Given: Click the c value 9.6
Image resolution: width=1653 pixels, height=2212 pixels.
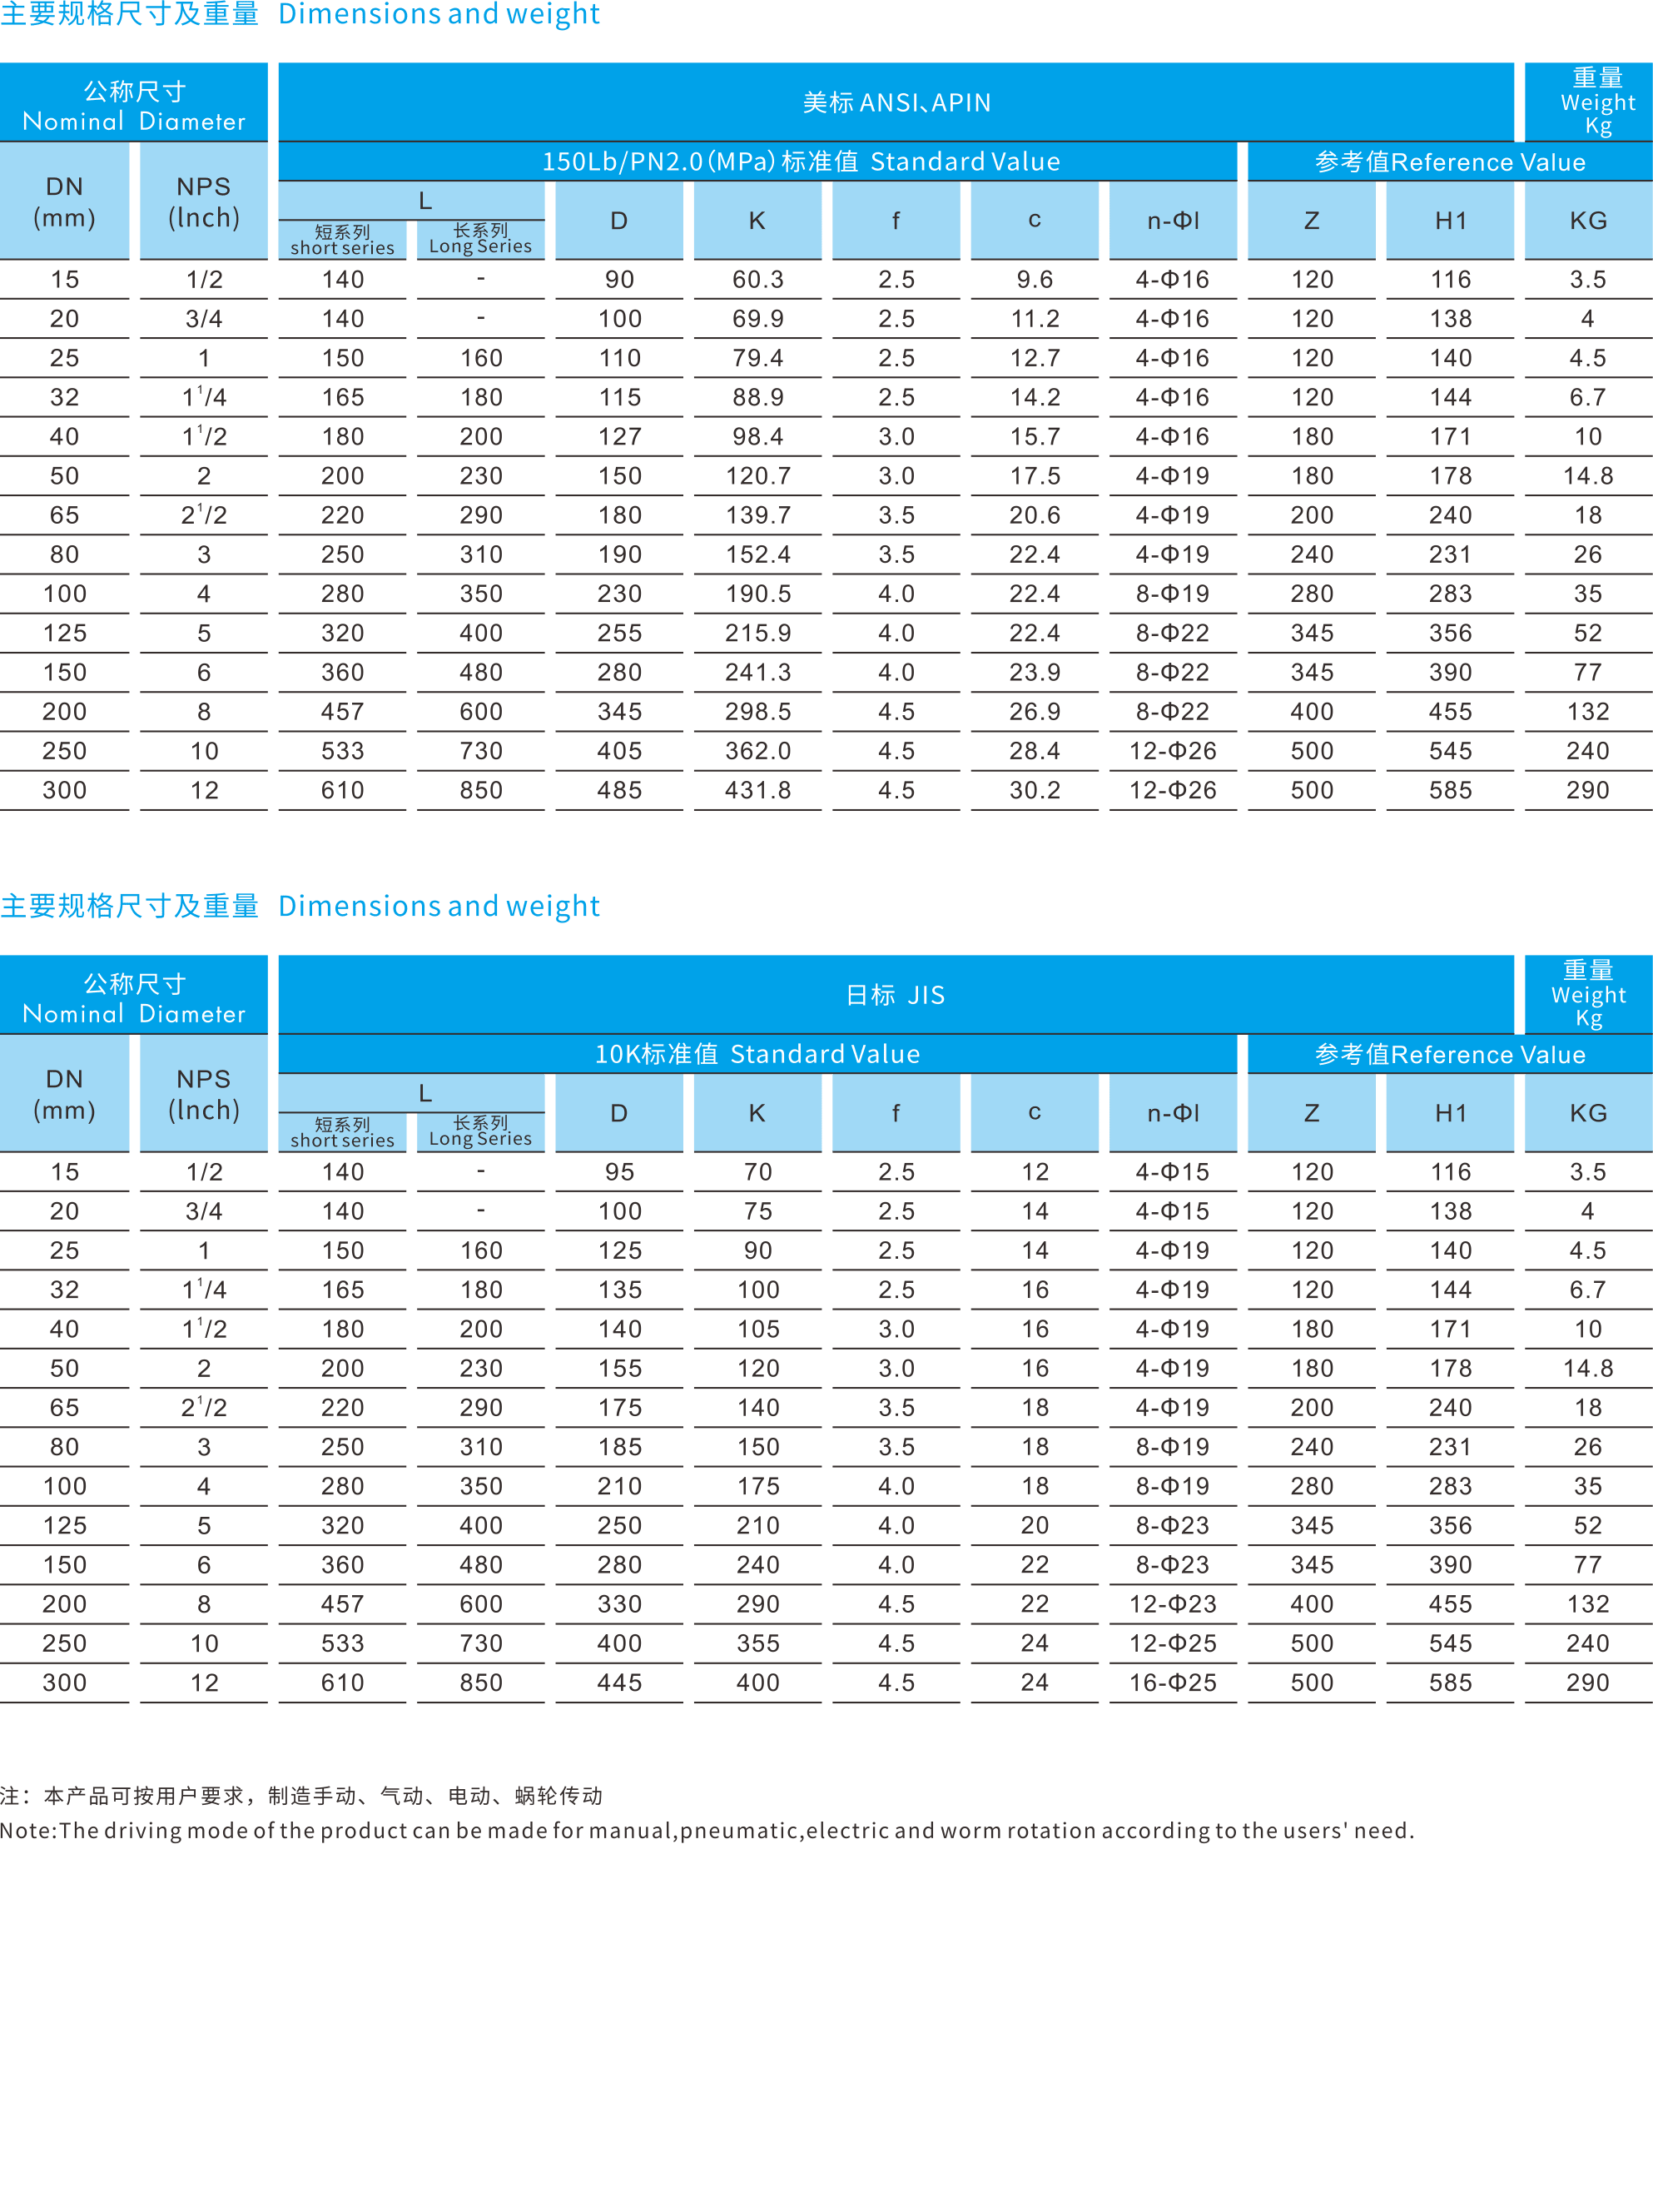Looking at the screenshot, I should pyautogui.click(x=1035, y=279).
